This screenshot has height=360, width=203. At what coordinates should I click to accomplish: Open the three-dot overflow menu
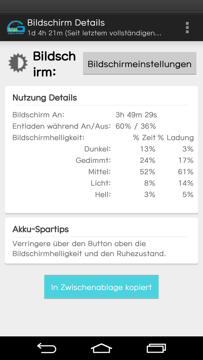click(187, 28)
